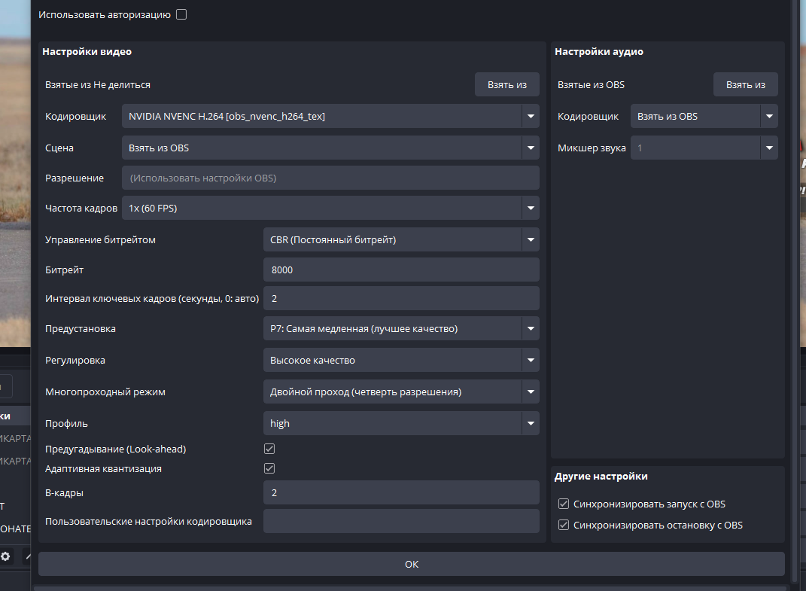Viewport: 806px width, 591px height.
Task: Click the Пользовательские настройки кодировщика field
Action: [x=401, y=521]
